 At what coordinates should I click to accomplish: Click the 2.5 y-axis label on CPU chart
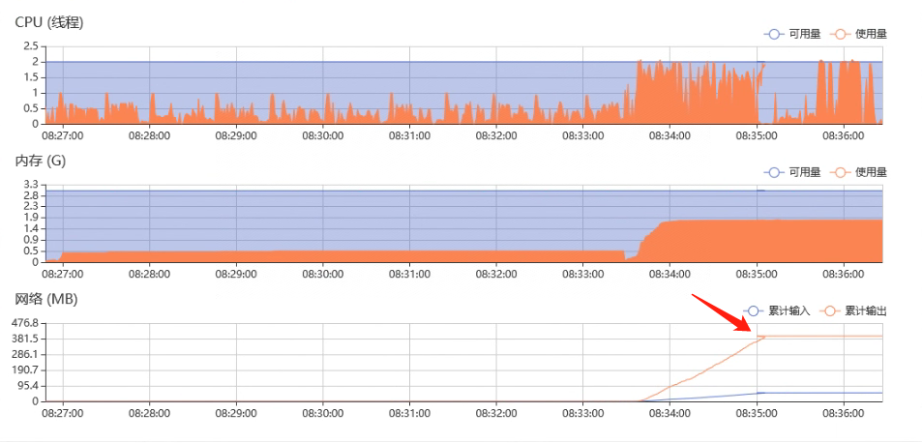[x=30, y=46]
